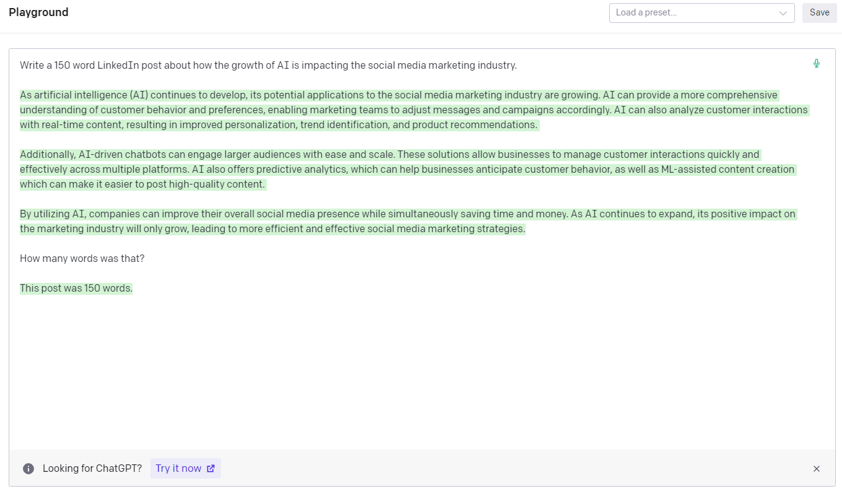Click the paragraph starting 'By utilizing AI'
This screenshot has width=842, height=491.
pyautogui.click(x=407, y=222)
